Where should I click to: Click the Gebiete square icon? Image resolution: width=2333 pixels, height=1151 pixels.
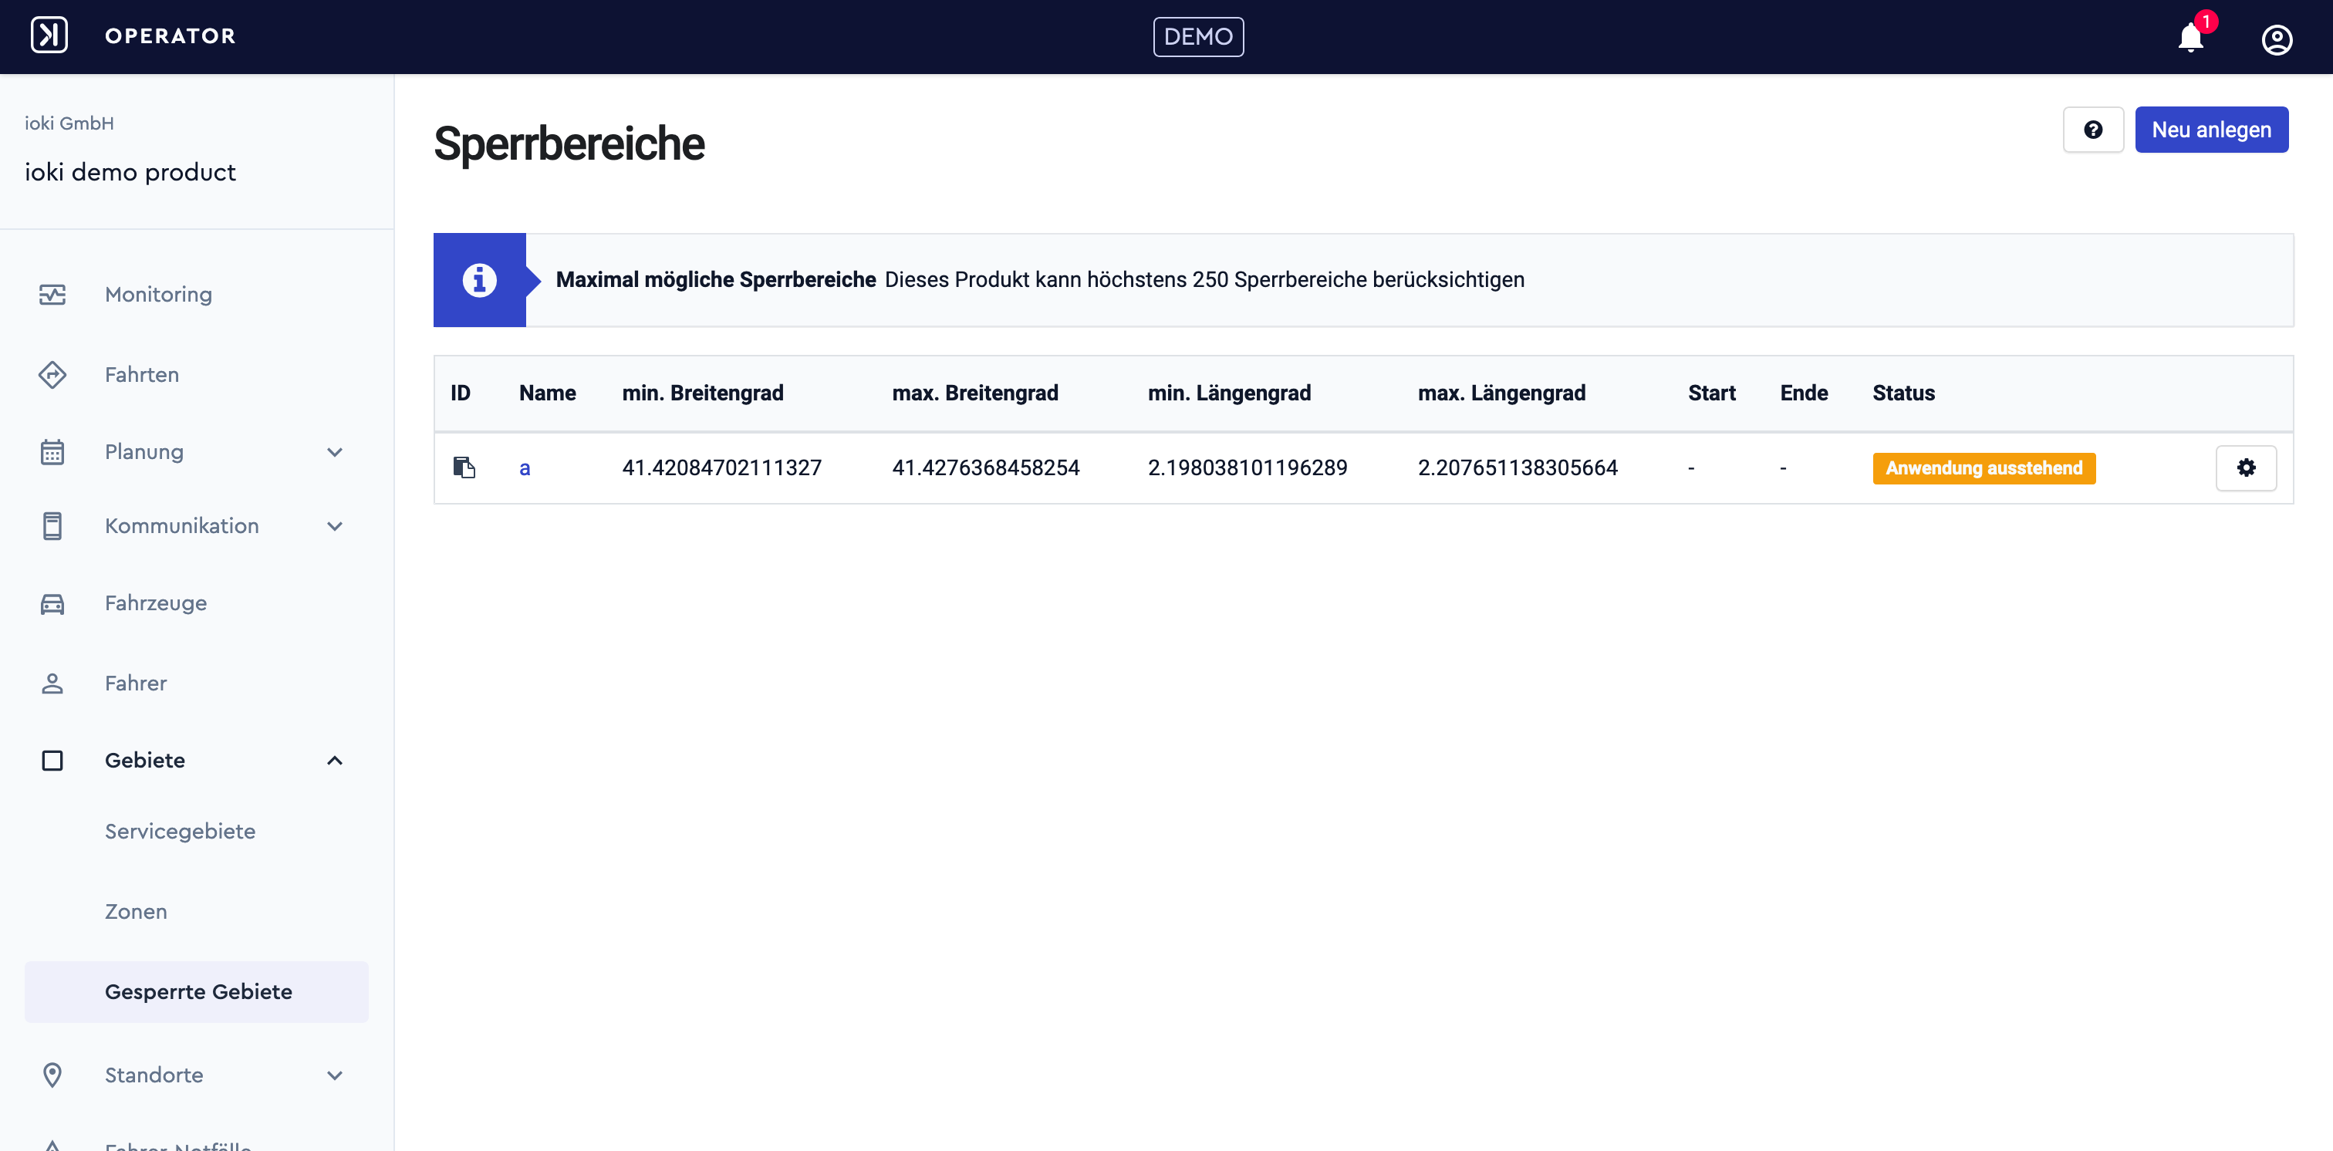52,760
